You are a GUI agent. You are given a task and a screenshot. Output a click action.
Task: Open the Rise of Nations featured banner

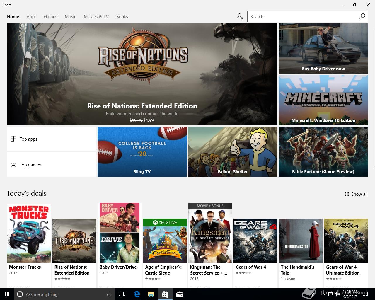[x=142, y=74]
